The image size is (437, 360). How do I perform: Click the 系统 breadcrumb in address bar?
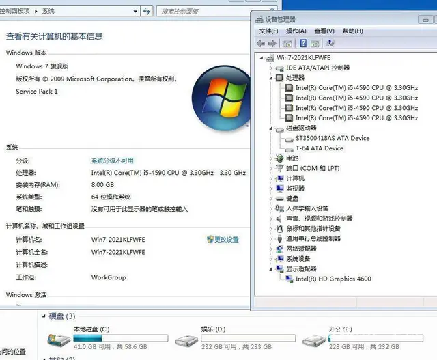pos(48,11)
